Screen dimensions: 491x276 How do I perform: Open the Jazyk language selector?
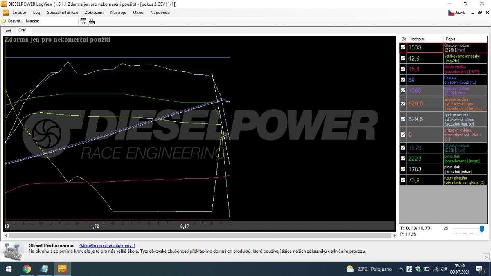(x=457, y=13)
